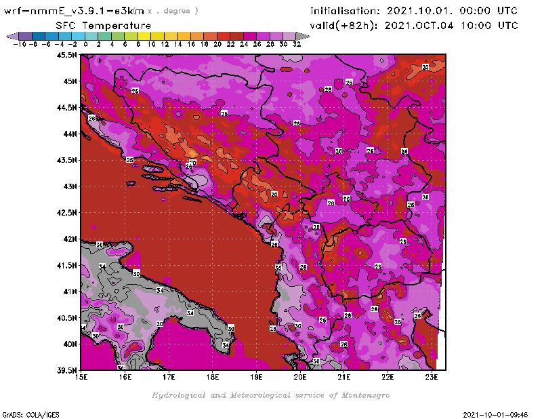Click the '23E' longitude label

coord(432,377)
